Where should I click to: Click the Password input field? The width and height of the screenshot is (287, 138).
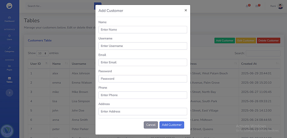click(x=143, y=79)
